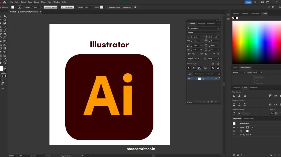Open the Window menu
Screen dimensions: 281x157
(57, 2)
